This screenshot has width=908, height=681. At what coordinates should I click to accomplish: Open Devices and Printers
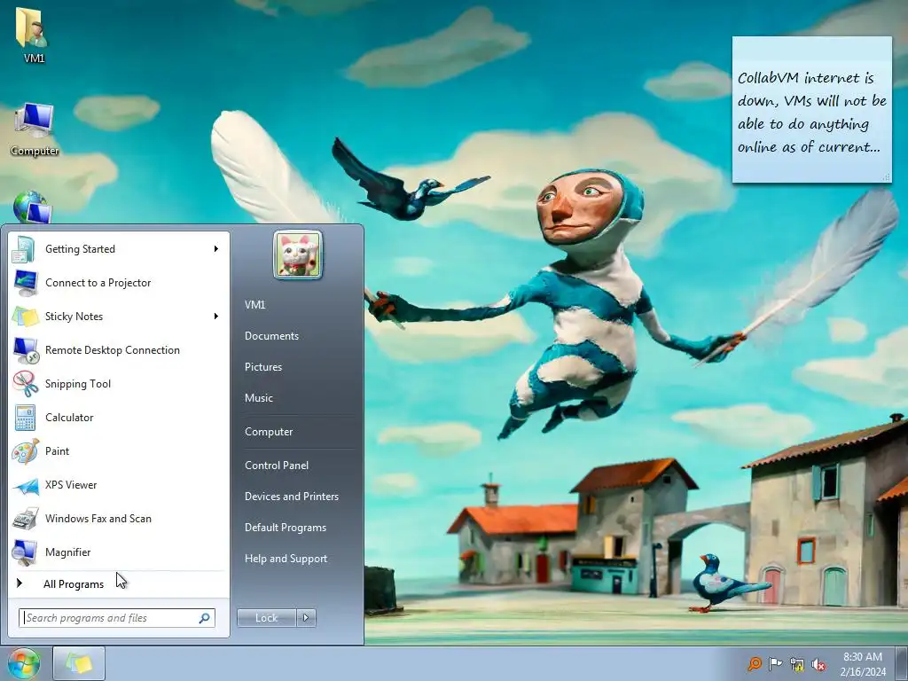(292, 497)
